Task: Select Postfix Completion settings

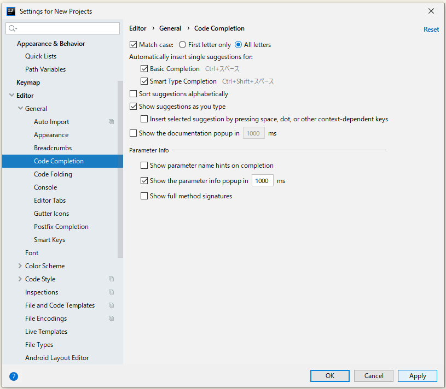Action: (61, 227)
